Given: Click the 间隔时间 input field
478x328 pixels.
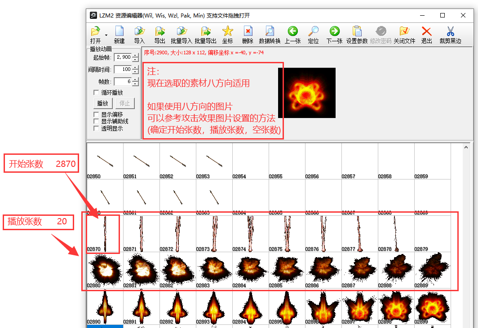Looking at the screenshot, I should 122,70.
